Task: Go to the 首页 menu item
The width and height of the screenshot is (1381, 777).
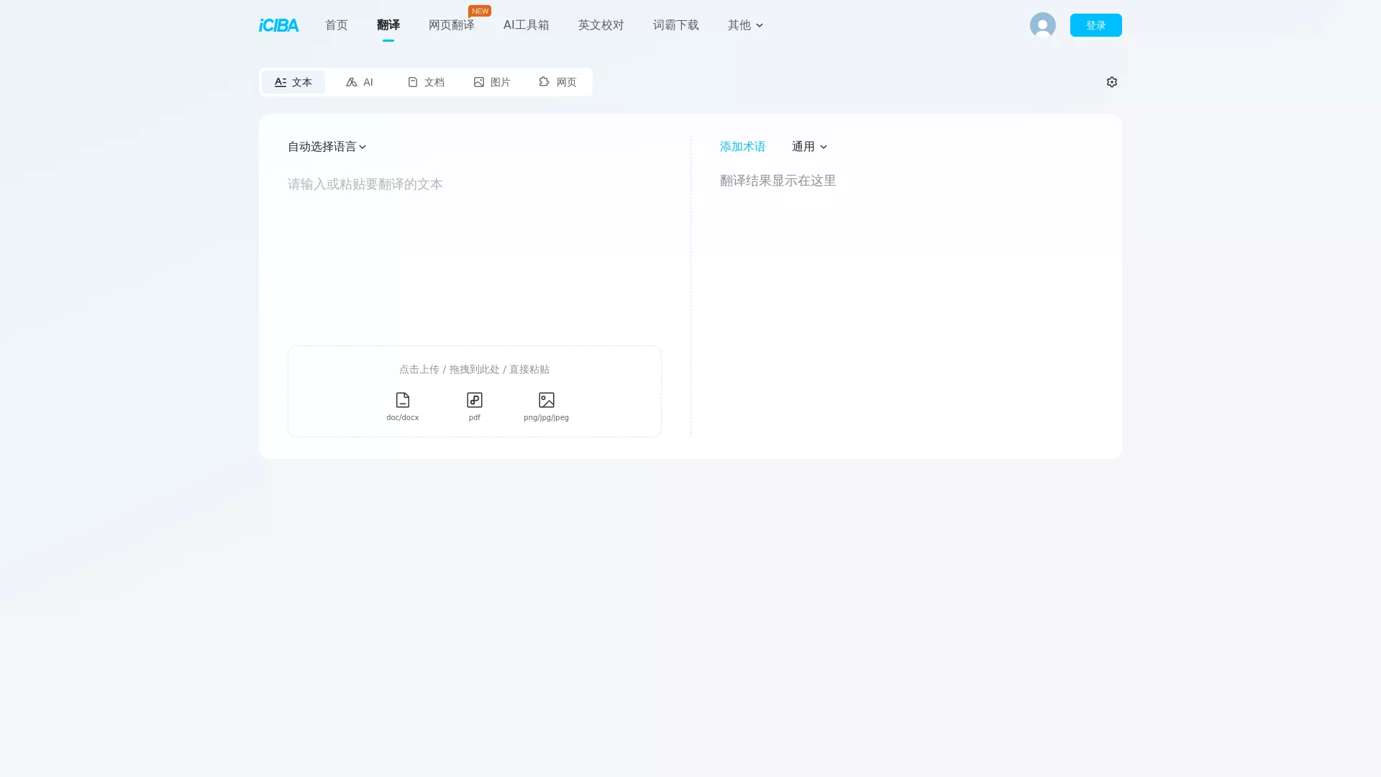Action: 336,25
